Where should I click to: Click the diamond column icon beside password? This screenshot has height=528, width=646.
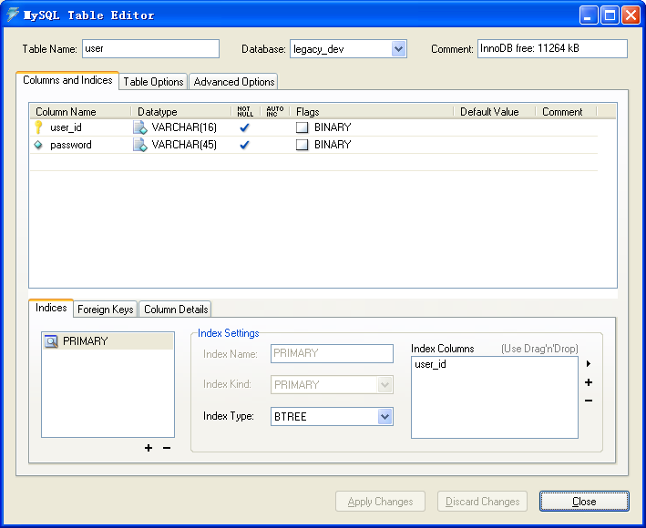click(x=38, y=145)
